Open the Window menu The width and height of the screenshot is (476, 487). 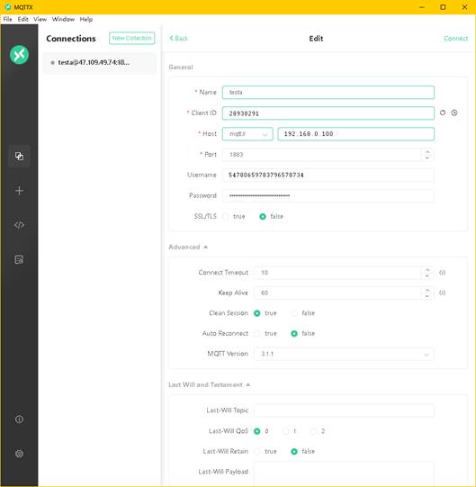63,19
